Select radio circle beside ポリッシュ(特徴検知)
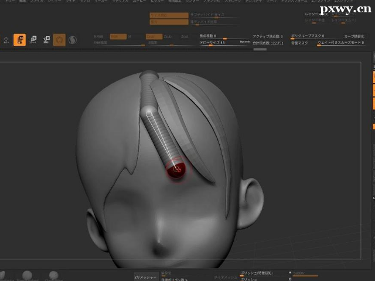This screenshot has height=281, width=375. coord(290,272)
